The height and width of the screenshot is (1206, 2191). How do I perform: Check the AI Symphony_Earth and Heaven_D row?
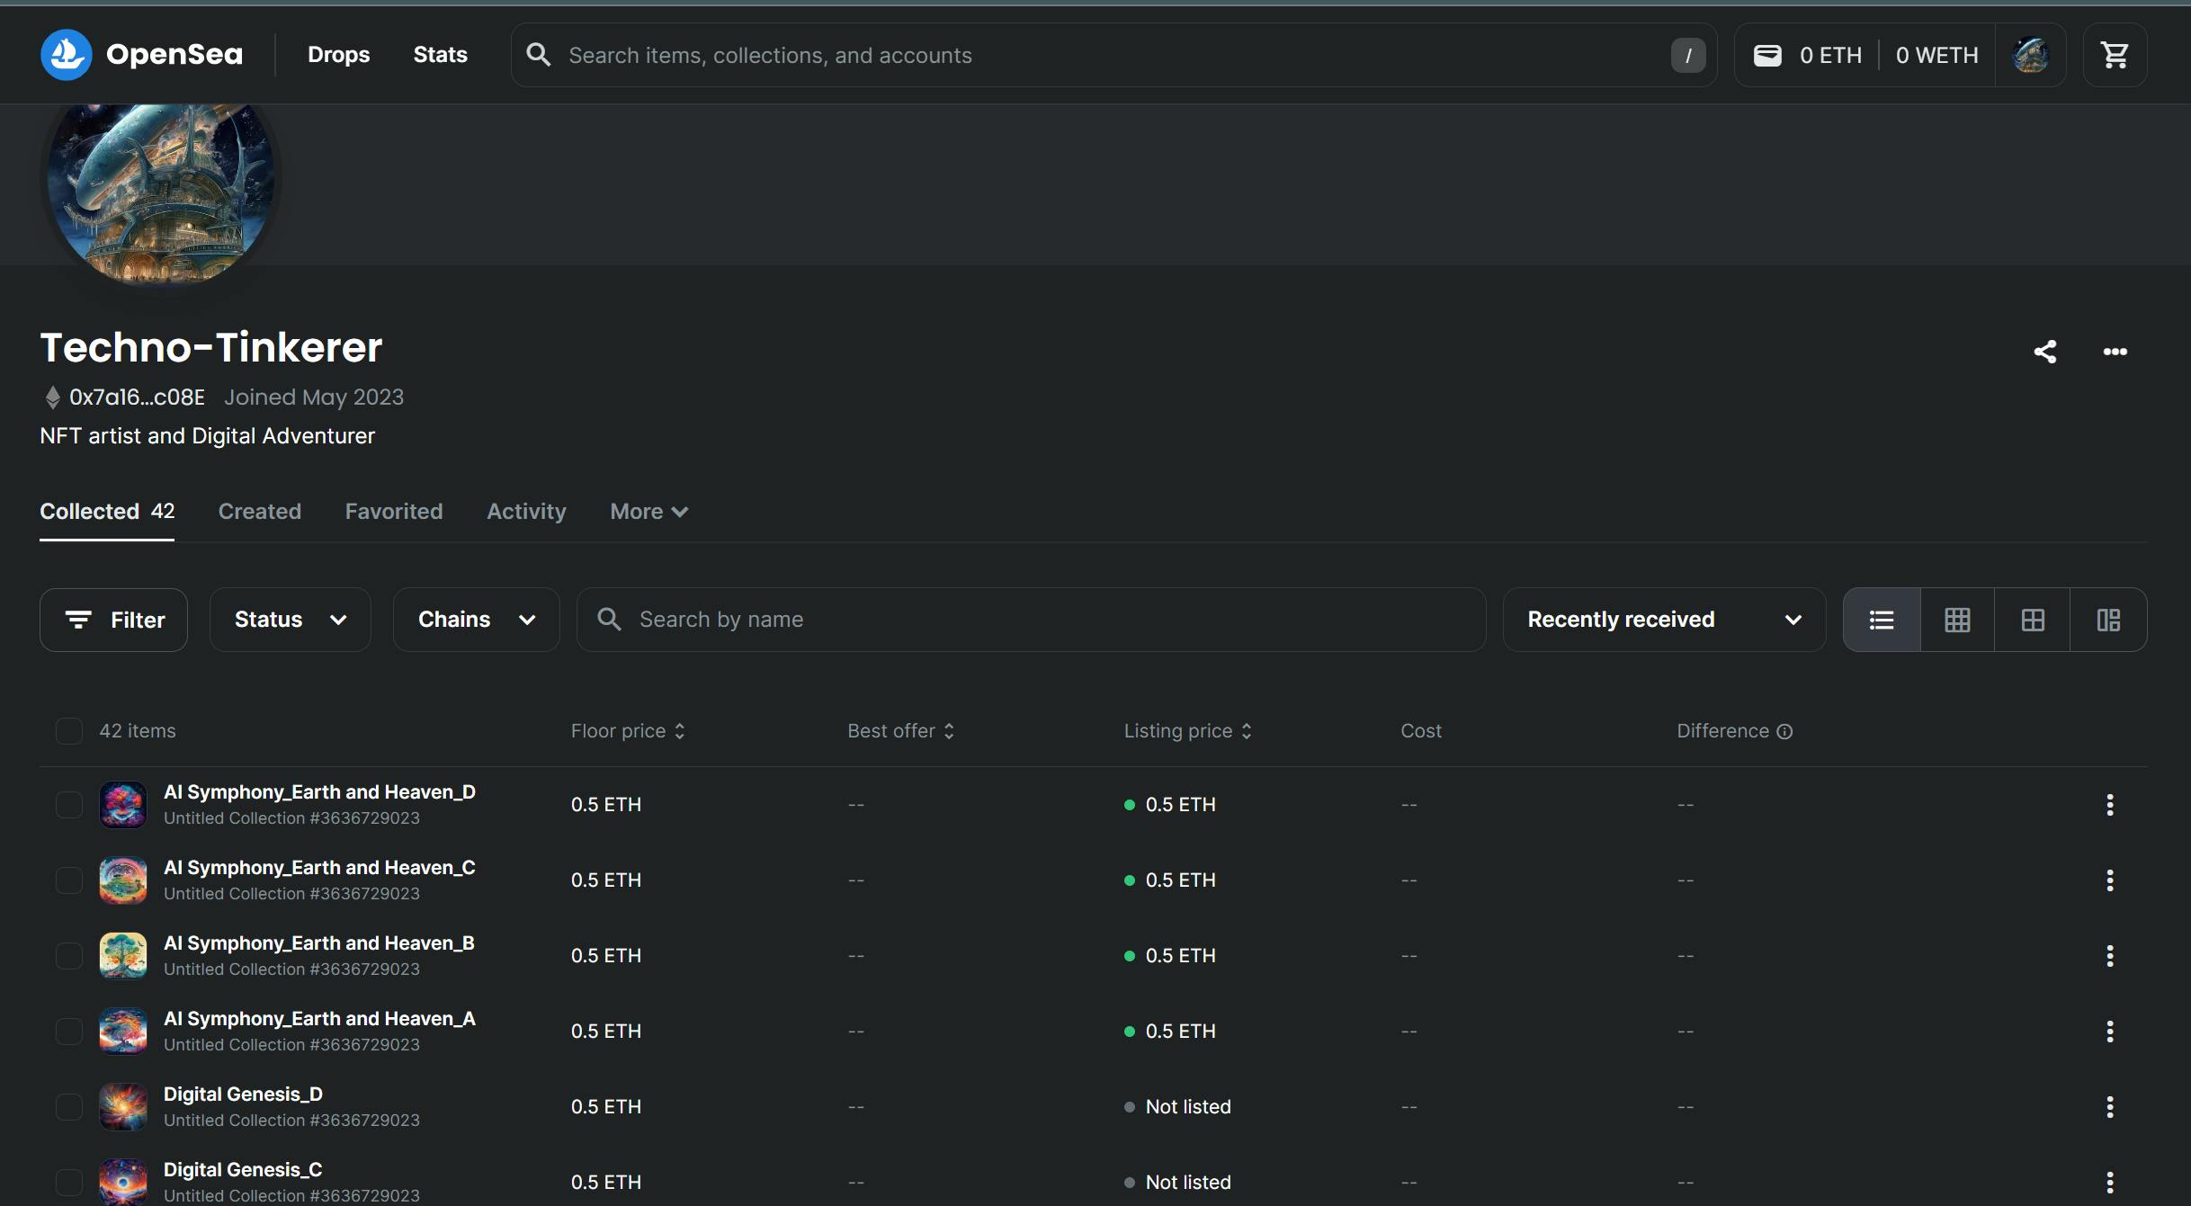pyautogui.click(x=69, y=805)
